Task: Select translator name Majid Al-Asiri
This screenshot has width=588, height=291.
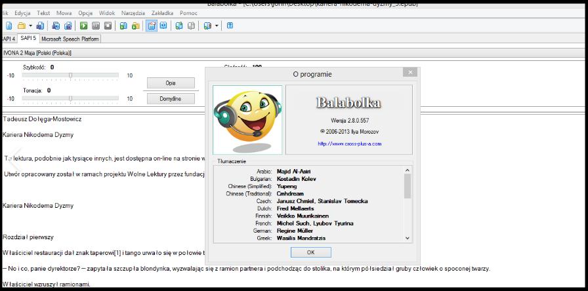Action: [x=294, y=172]
